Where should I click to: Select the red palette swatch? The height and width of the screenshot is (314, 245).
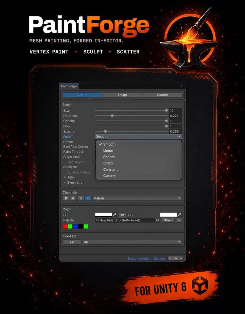[65, 227]
